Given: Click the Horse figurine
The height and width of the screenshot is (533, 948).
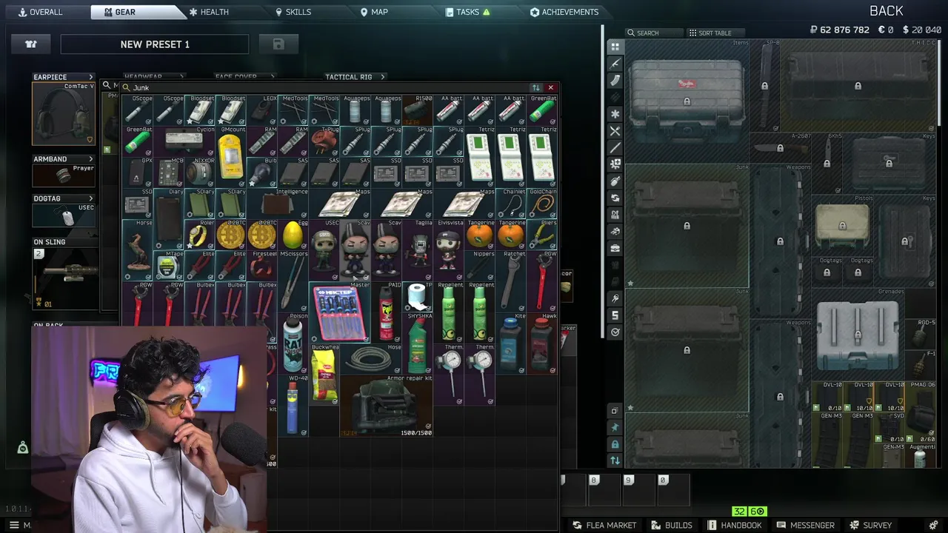Looking at the screenshot, I should click(x=137, y=250).
